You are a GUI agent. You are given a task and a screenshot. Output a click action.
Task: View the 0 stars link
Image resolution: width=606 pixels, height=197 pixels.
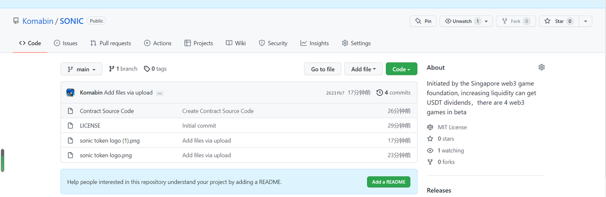click(441, 139)
